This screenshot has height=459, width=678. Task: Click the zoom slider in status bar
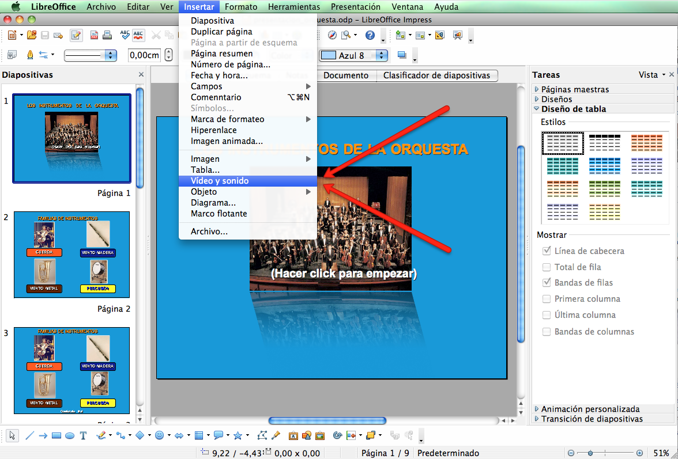605,453
